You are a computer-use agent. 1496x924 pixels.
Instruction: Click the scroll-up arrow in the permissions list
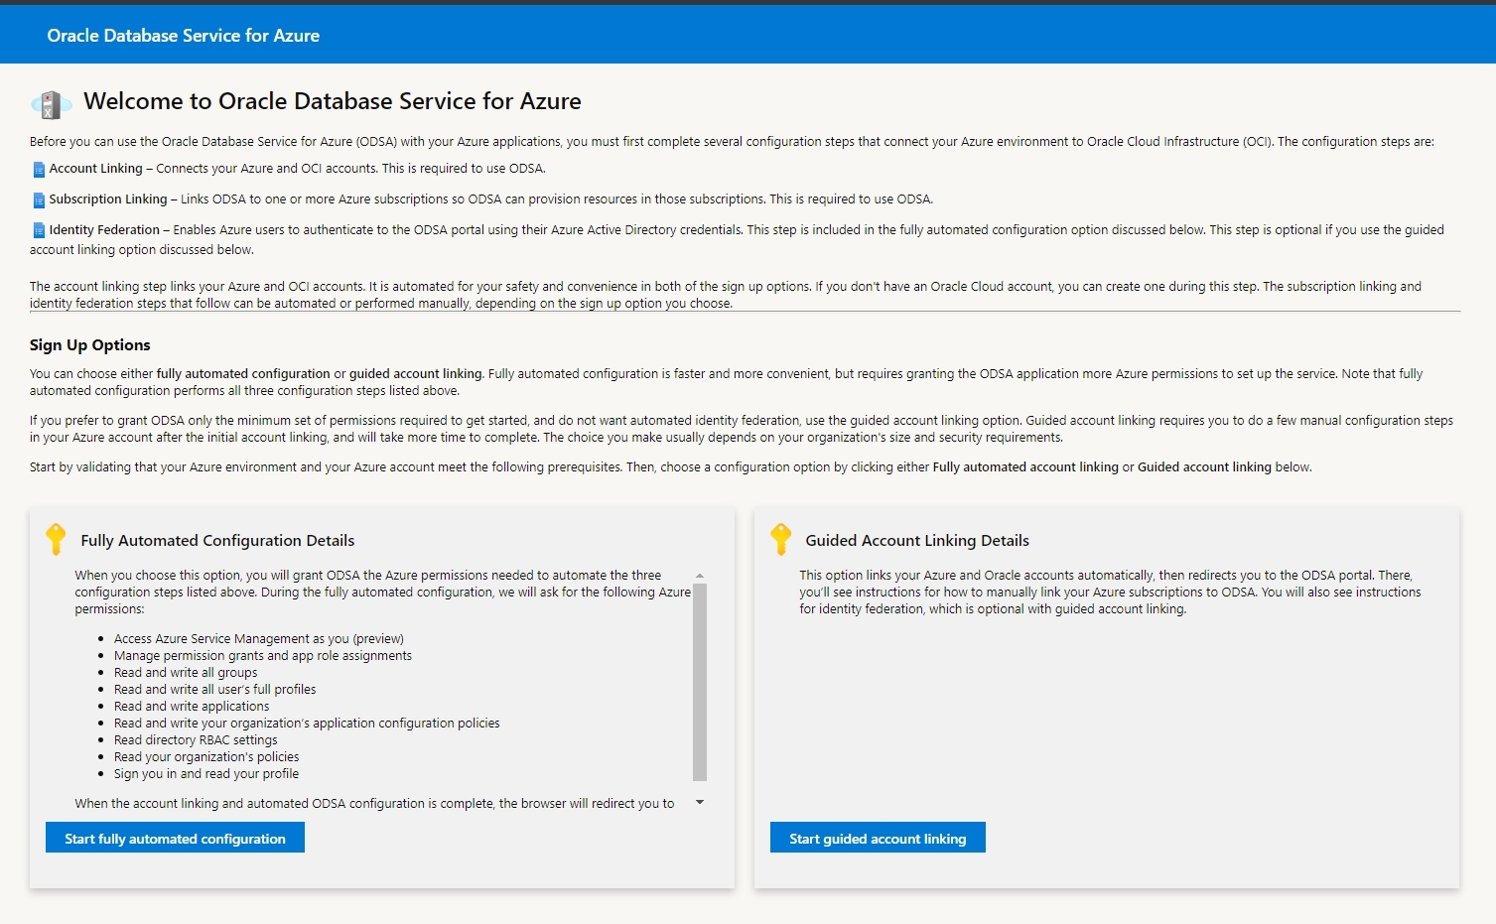click(699, 574)
